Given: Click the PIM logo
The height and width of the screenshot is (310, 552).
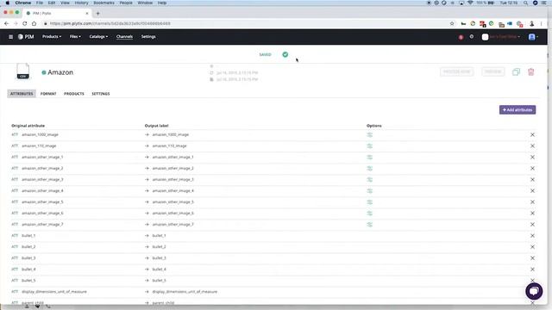Looking at the screenshot, I should [26, 36].
